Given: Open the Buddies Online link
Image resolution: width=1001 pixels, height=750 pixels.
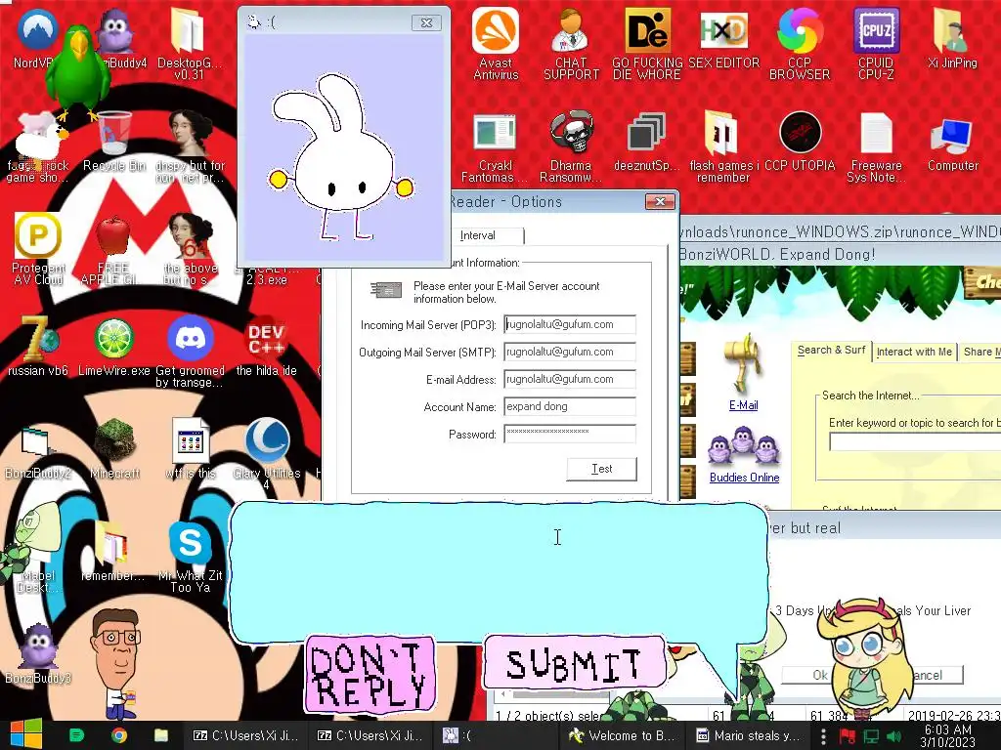Looking at the screenshot, I should point(744,477).
